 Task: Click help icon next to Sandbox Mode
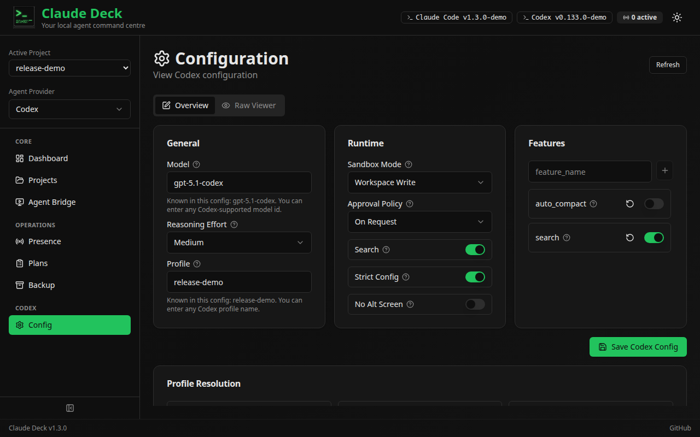409,164
